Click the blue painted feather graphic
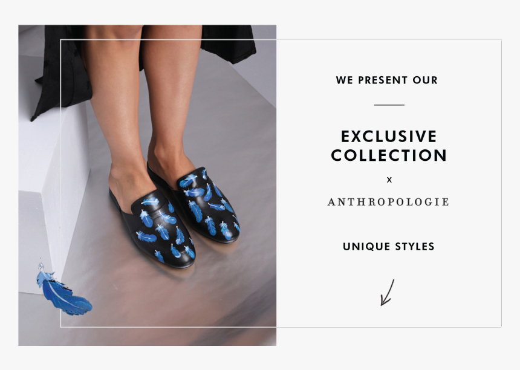Screen dimensions: 520x370 click(x=63, y=290)
